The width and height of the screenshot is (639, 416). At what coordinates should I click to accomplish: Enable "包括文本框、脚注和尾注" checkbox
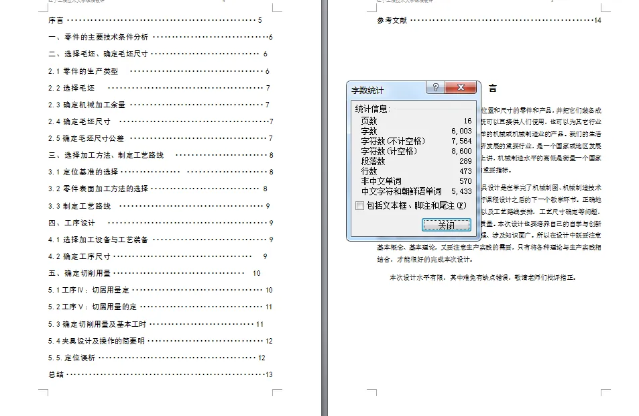[359, 206]
